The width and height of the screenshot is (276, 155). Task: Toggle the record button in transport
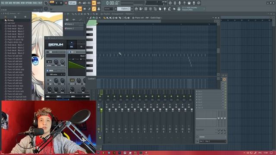tap(66, 3)
